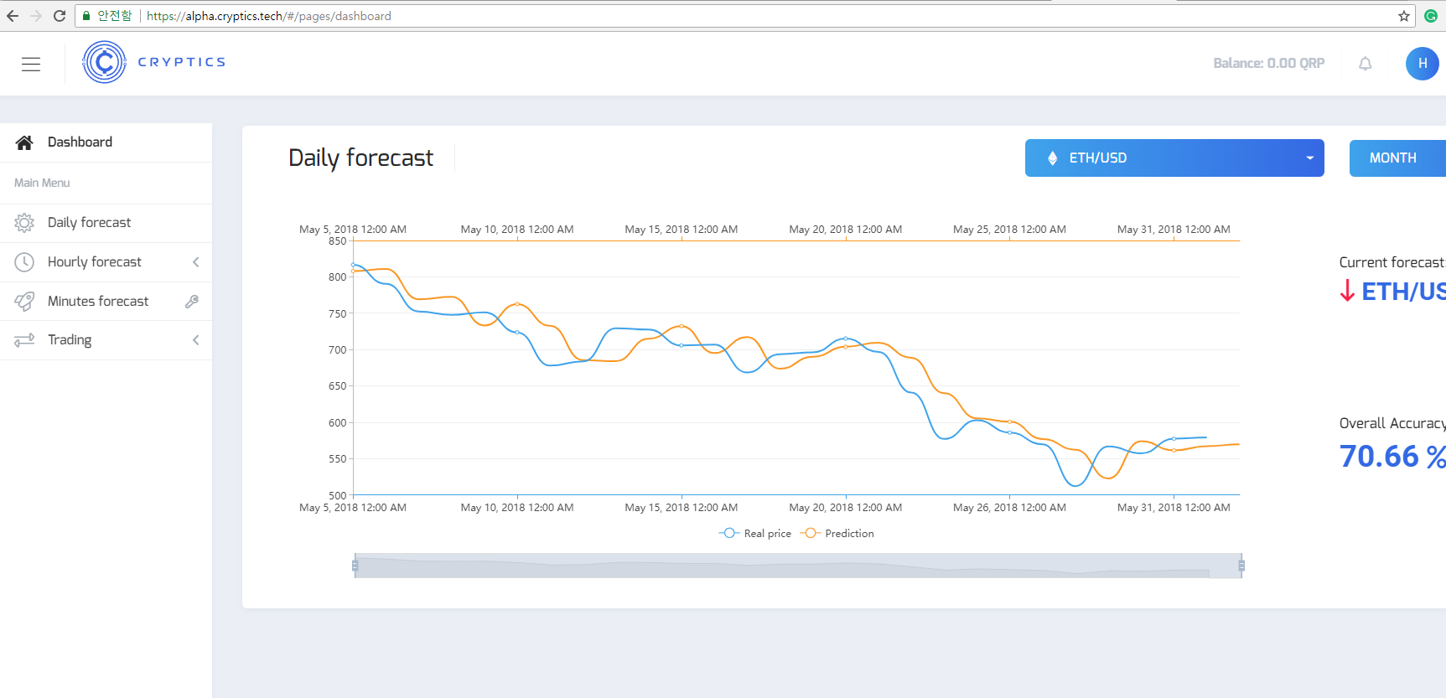Click the Prediction point at May 10

pyautogui.click(x=517, y=304)
